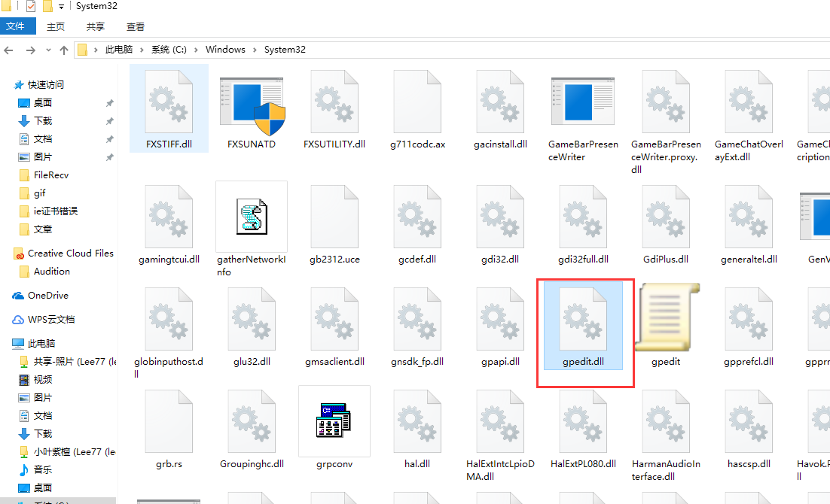
Task: Click the gatherNetworkInfo script file
Action: tap(252, 217)
